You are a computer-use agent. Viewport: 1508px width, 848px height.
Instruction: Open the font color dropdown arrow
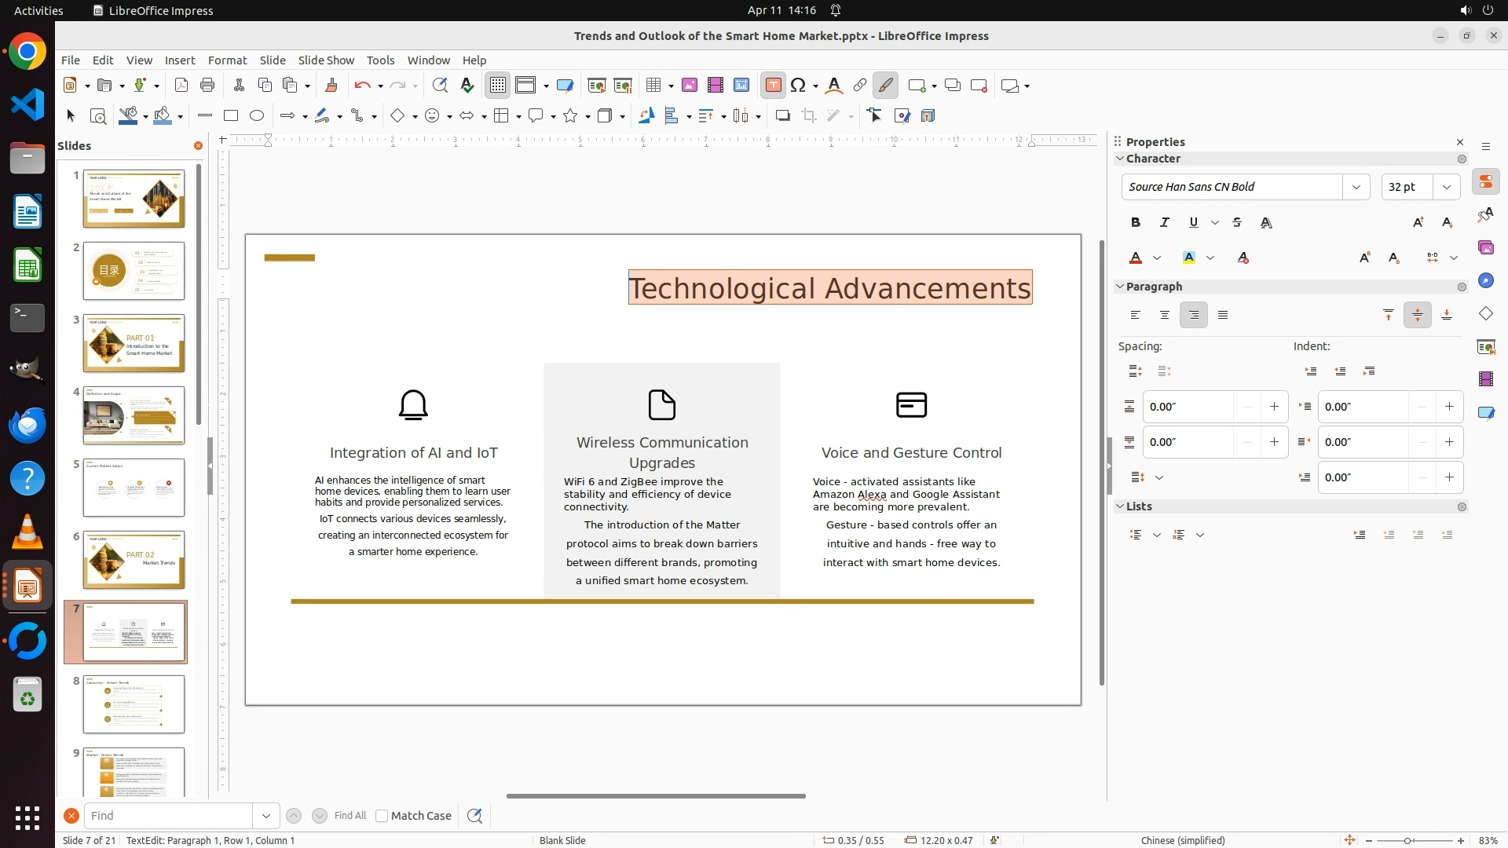point(1157,258)
